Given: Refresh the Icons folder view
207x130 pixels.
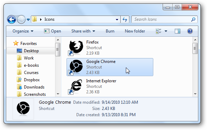Looking at the screenshot, I should tap(125, 19).
